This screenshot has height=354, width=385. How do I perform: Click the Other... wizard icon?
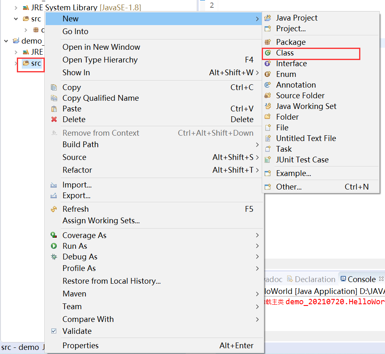click(x=267, y=187)
